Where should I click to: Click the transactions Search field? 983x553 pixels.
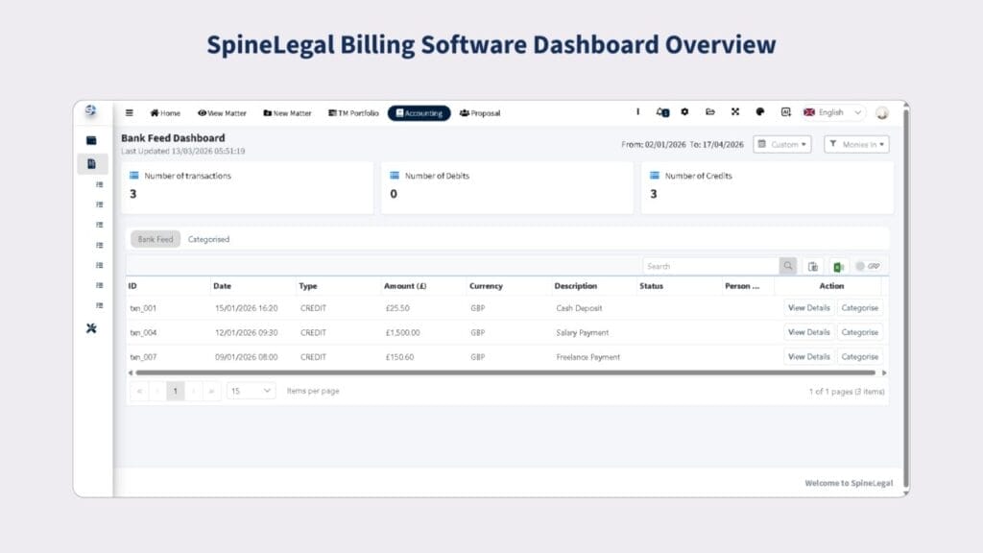point(710,266)
